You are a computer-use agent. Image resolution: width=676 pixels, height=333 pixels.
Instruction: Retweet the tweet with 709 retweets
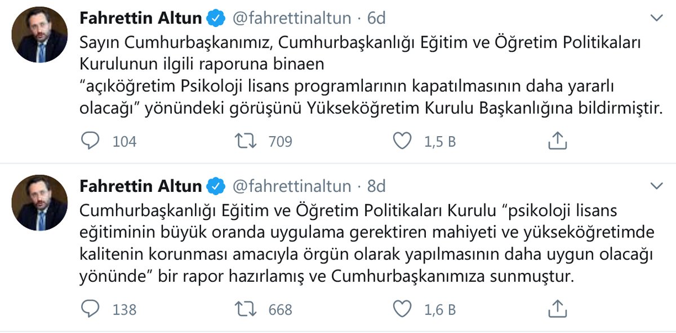[247, 141]
